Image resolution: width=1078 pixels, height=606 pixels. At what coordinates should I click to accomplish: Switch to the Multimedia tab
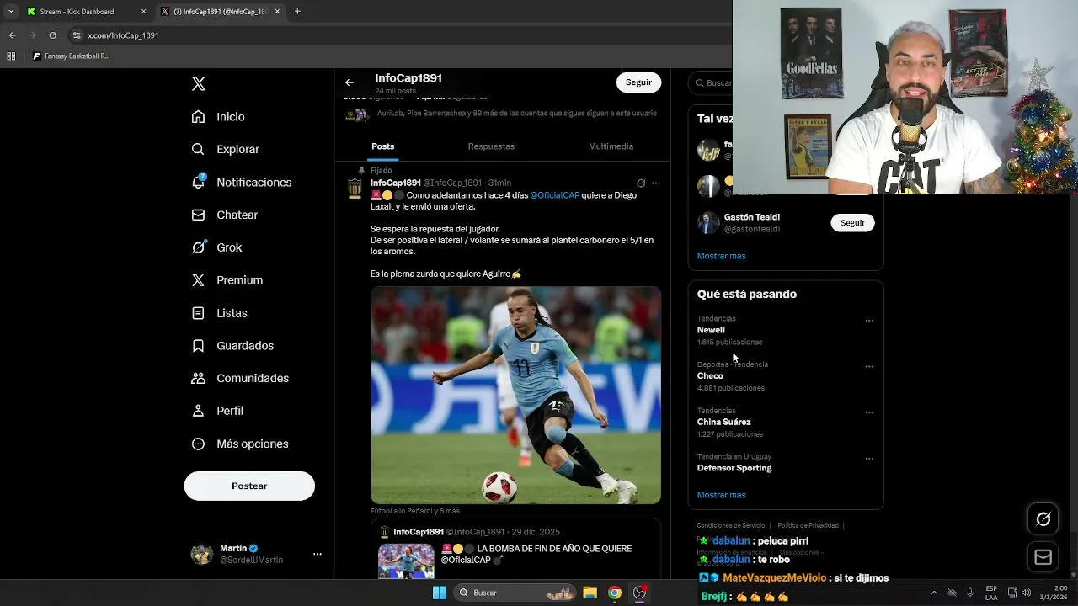click(611, 146)
